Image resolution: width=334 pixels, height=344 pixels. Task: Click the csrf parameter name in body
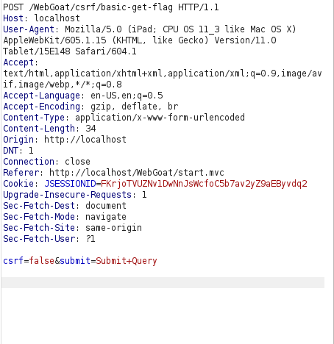click(x=13, y=261)
